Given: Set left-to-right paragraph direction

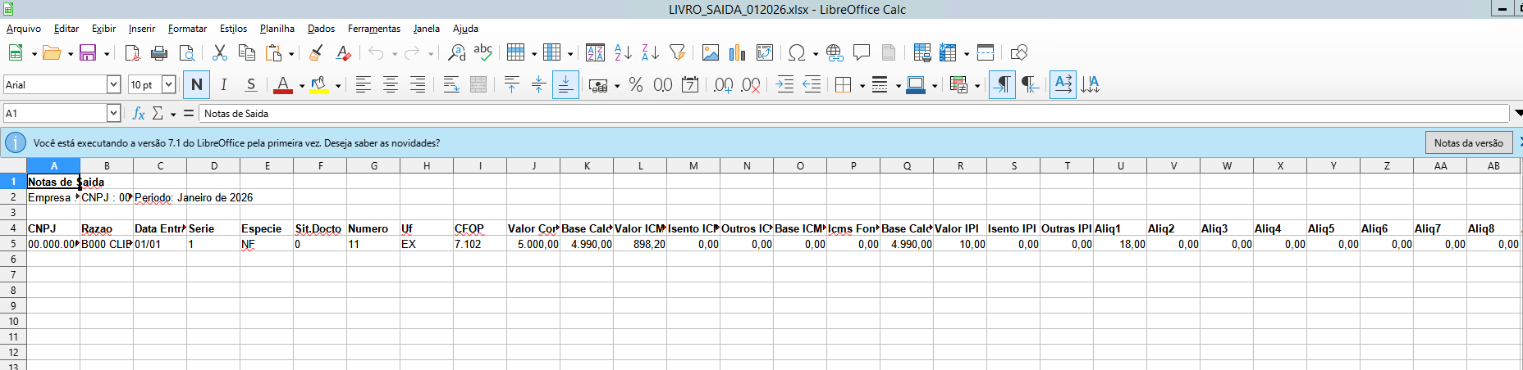Looking at the screenshot, I should tap(1002, 85).
